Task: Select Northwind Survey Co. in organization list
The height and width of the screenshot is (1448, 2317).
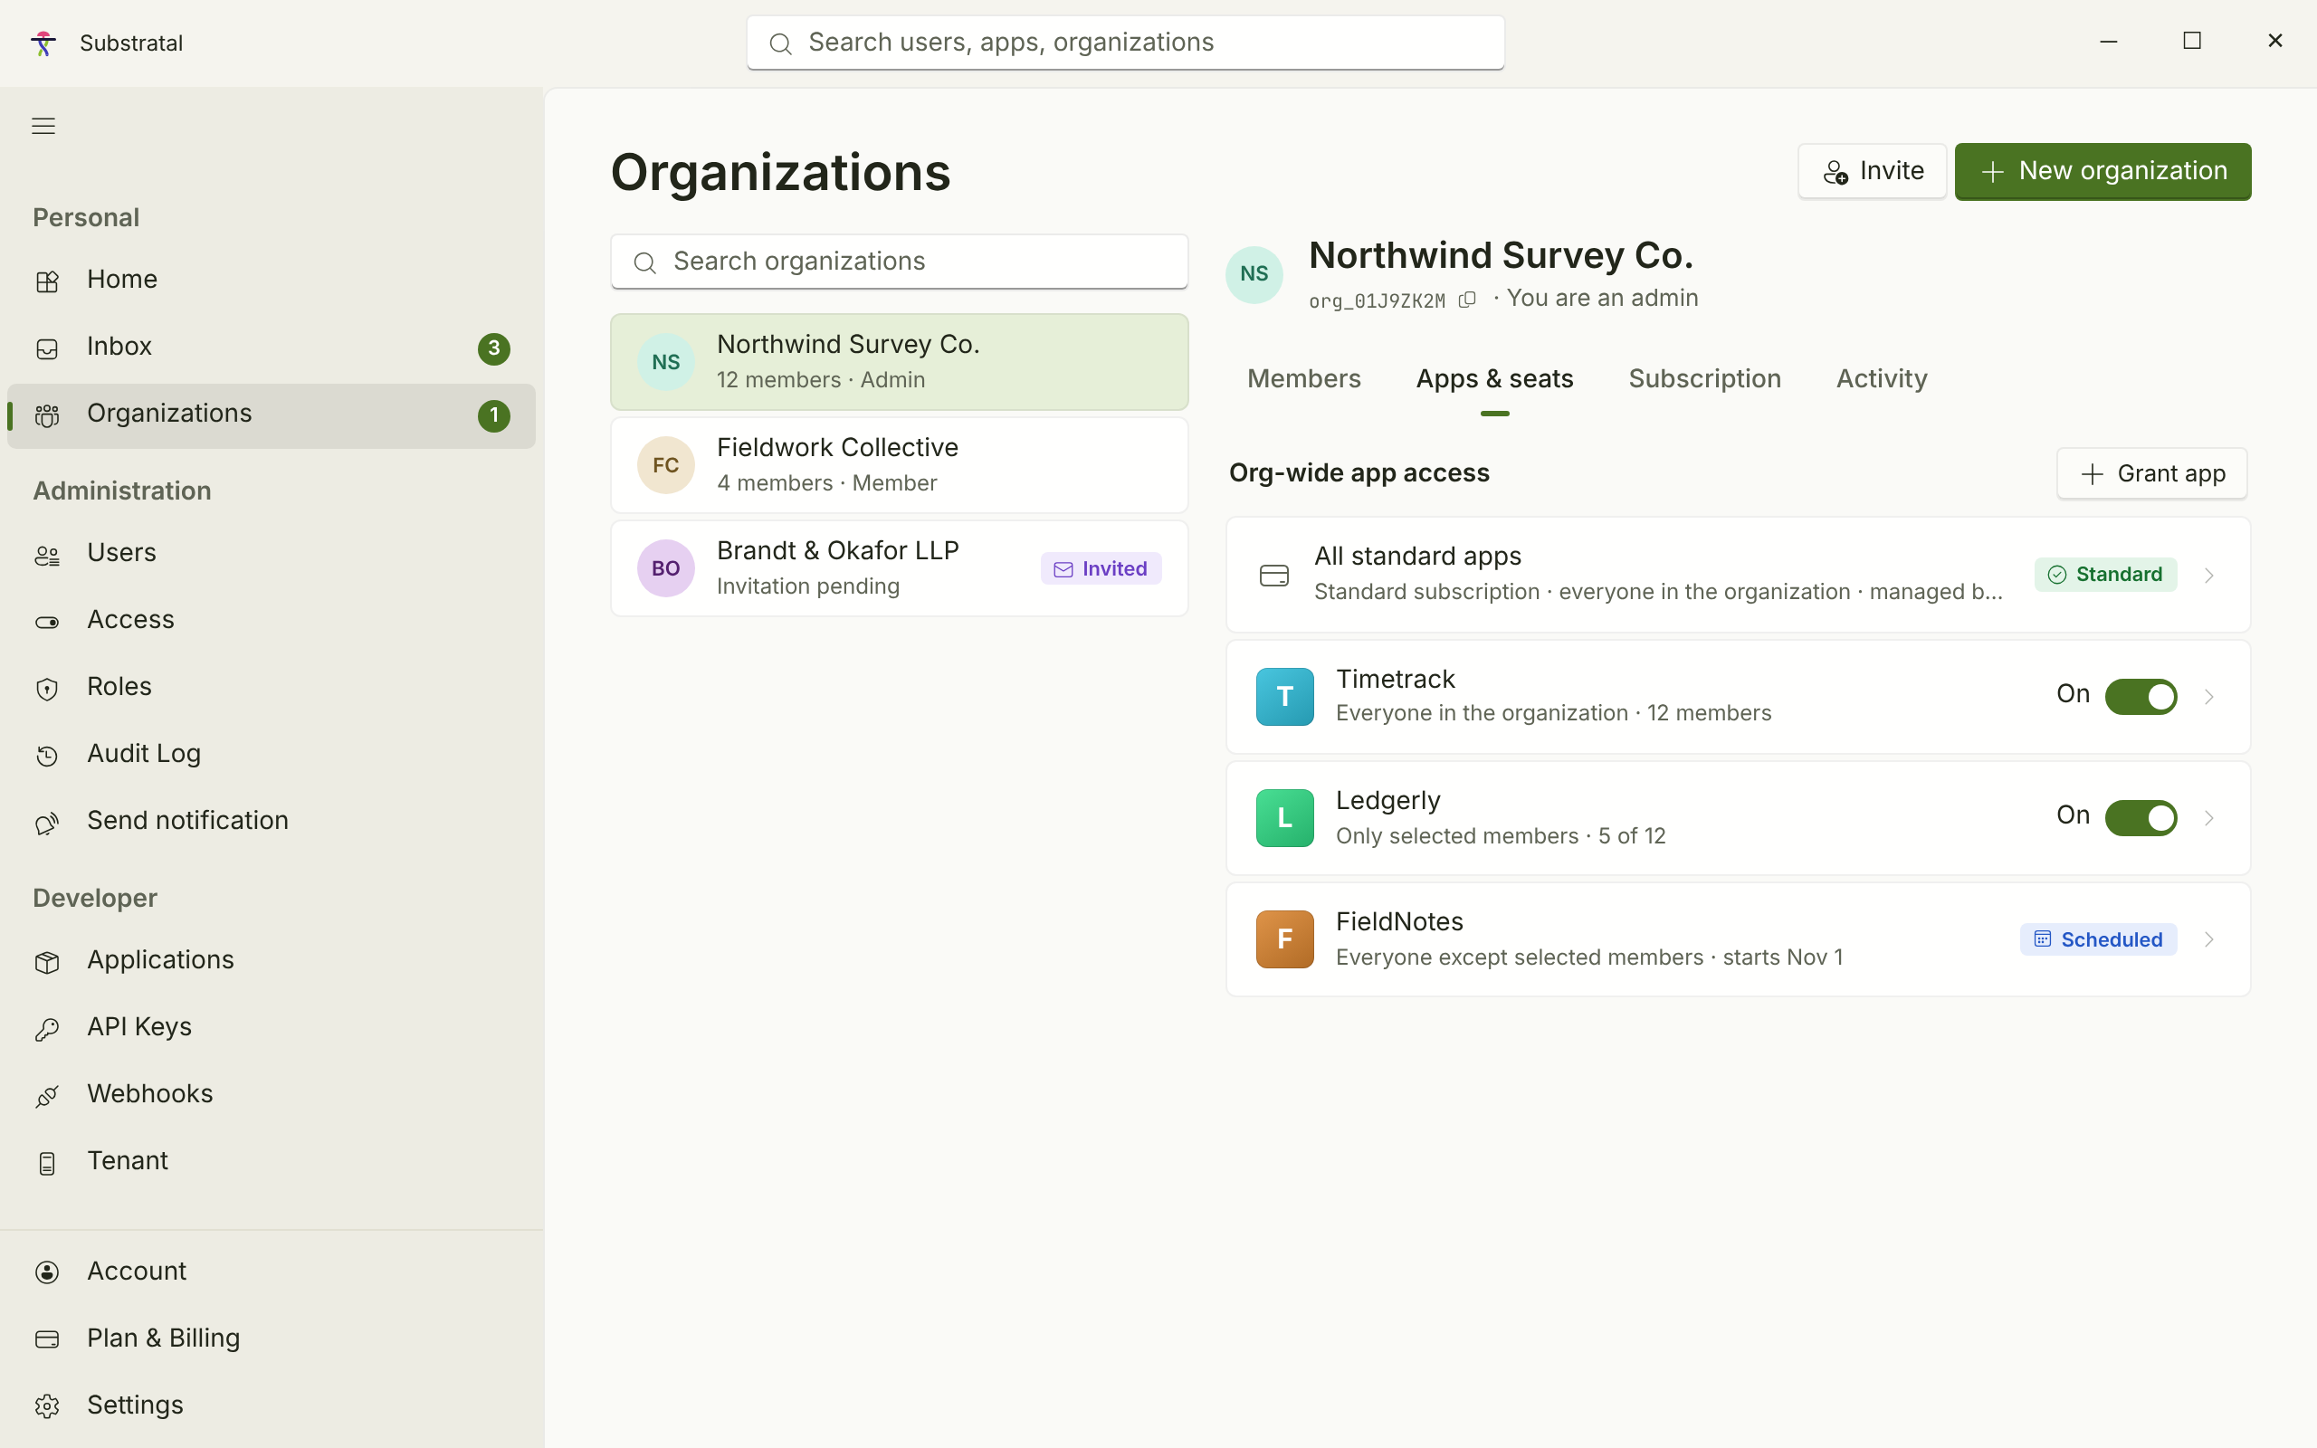Action: (899, 362)
